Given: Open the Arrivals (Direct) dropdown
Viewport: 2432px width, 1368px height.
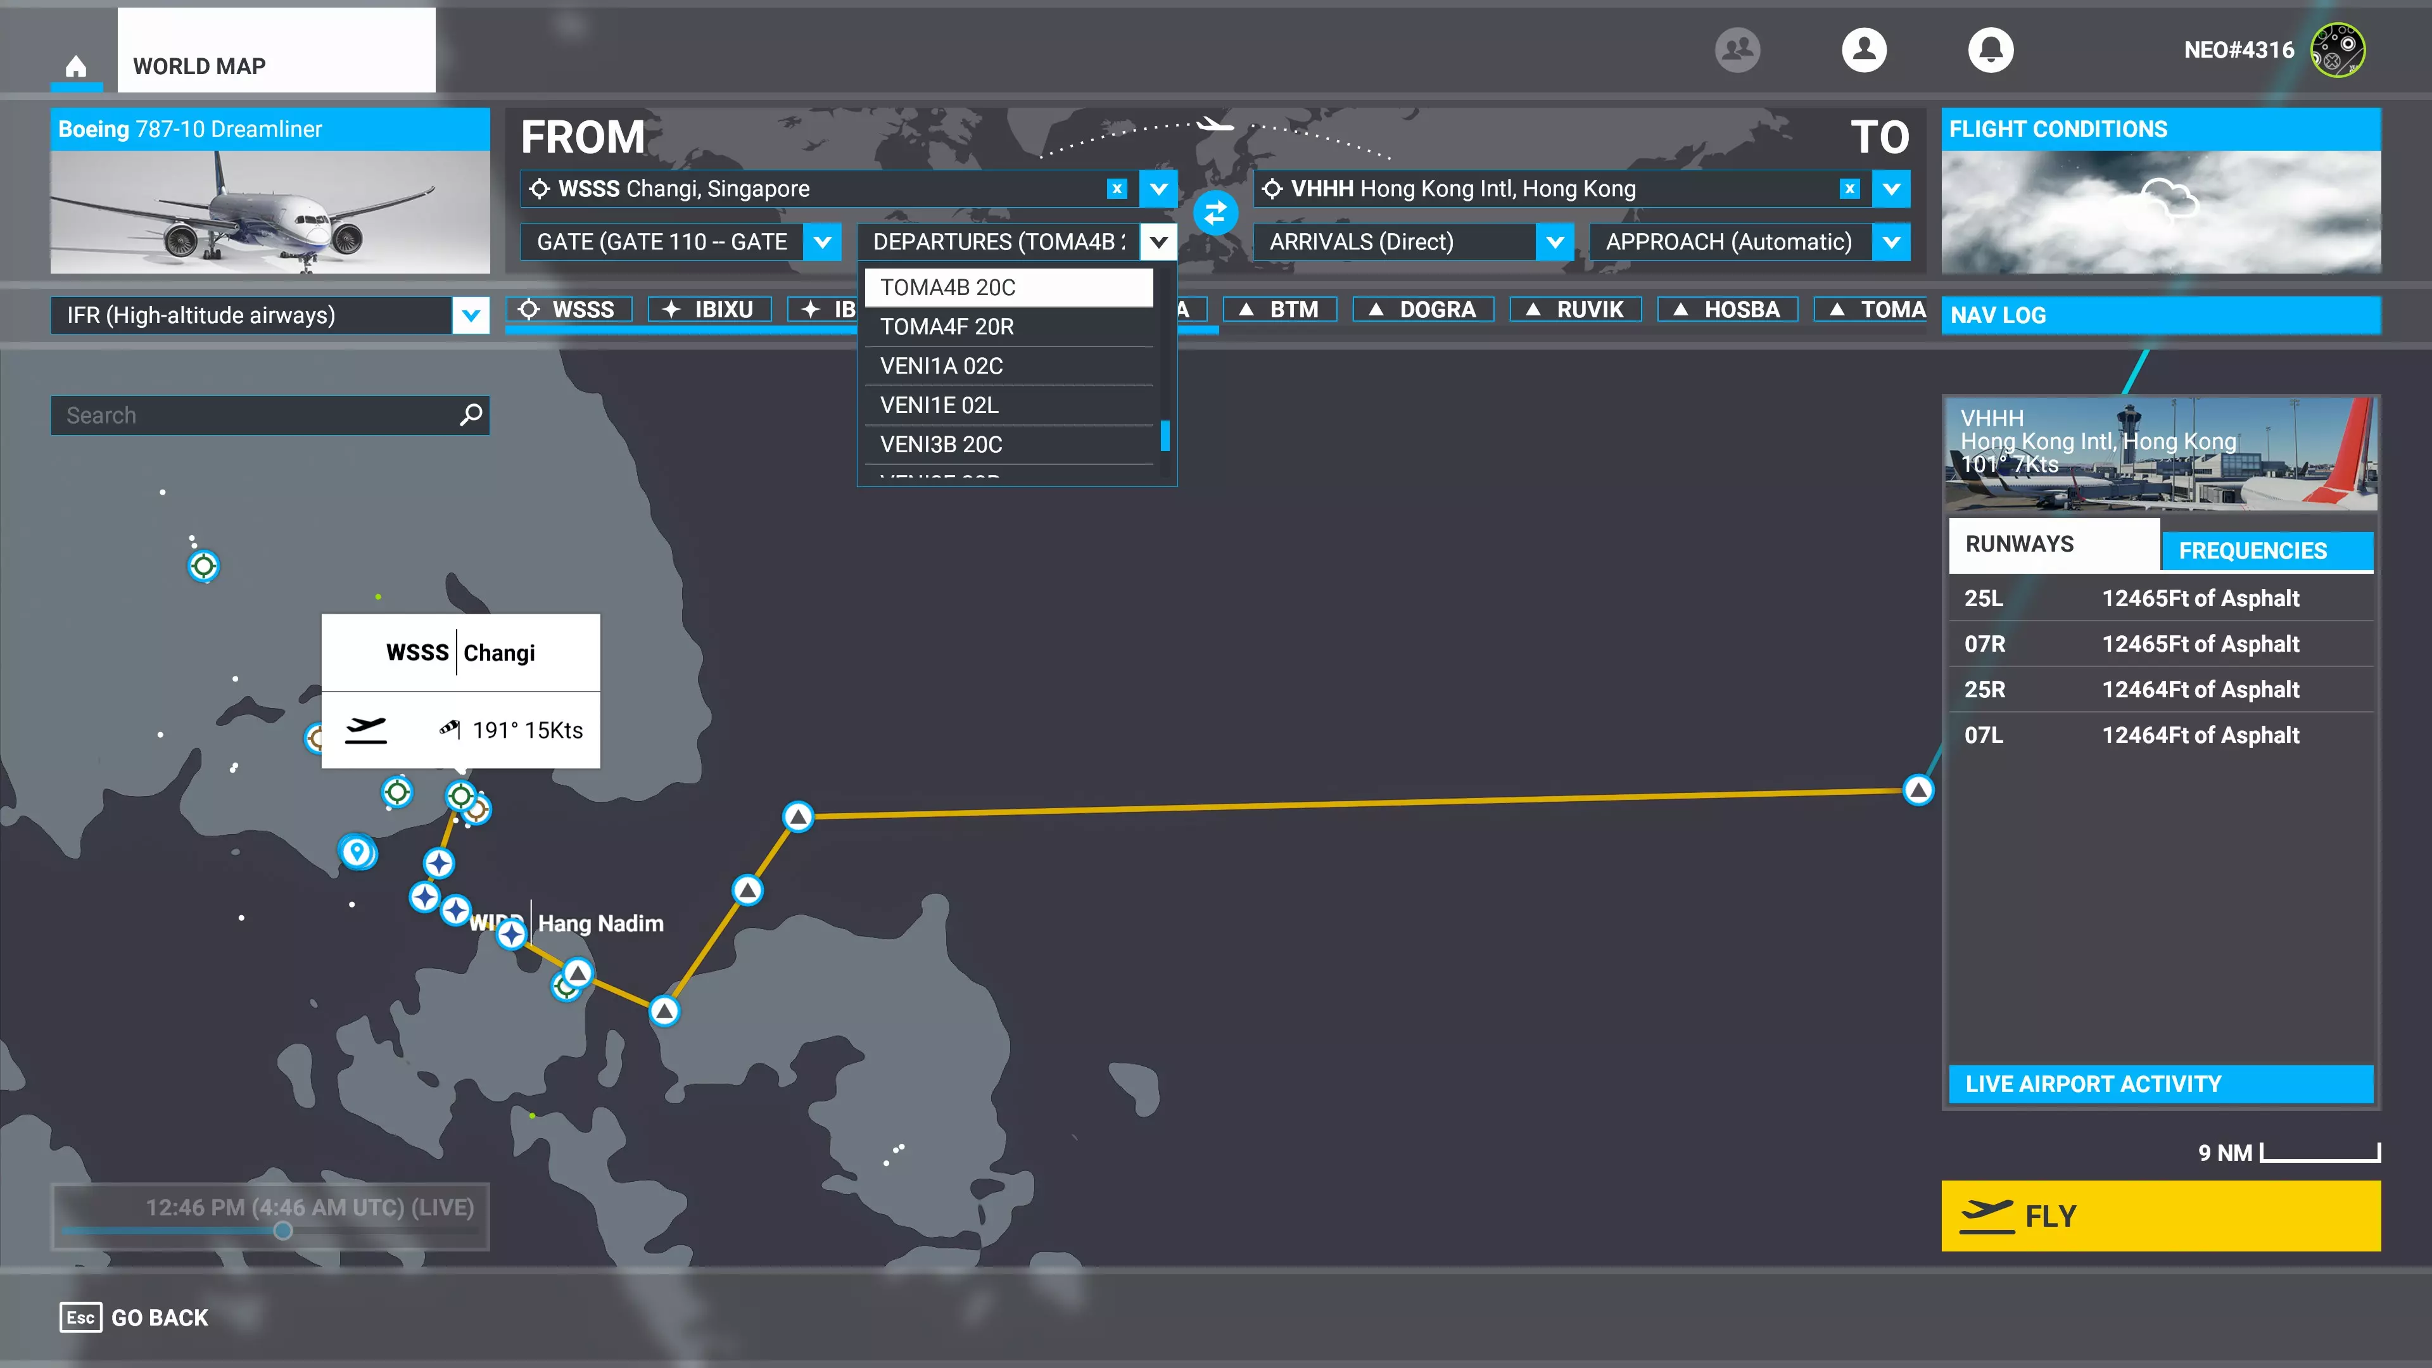Looking at the screenshot, I should pyautogui.click(x=1555, y=242).
